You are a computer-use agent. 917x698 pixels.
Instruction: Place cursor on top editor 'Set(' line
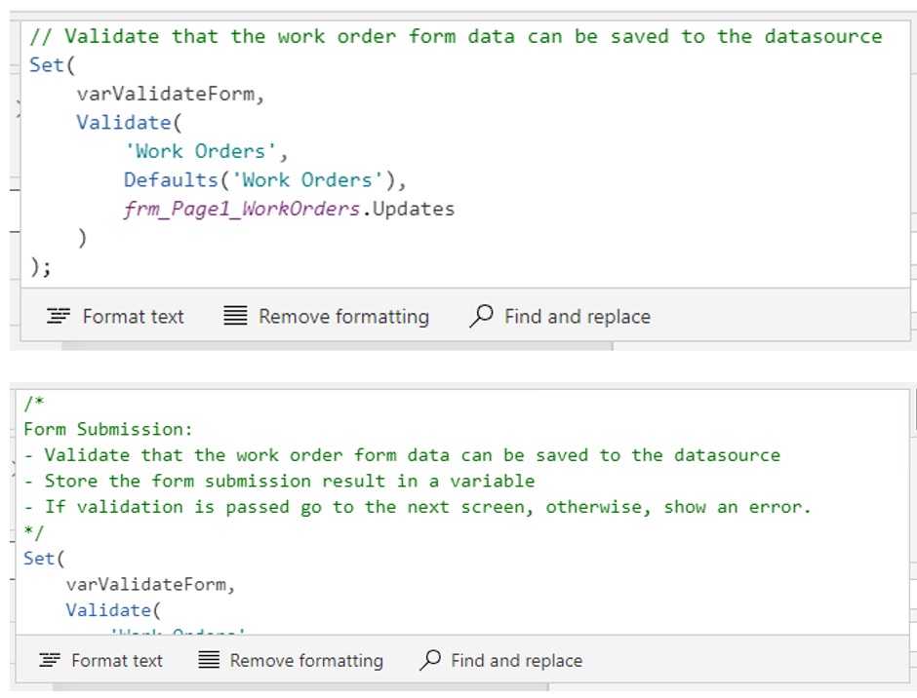[x=53, y=65]
